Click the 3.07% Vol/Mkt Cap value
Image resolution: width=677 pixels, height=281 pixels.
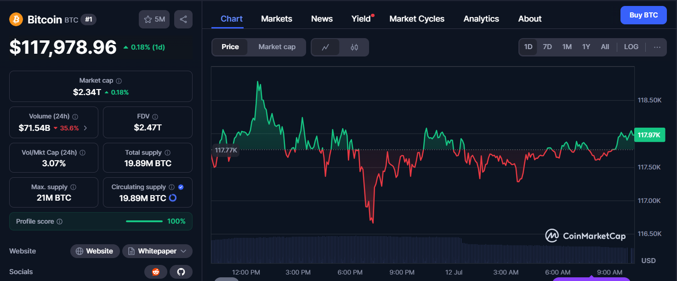pos(54,163)
